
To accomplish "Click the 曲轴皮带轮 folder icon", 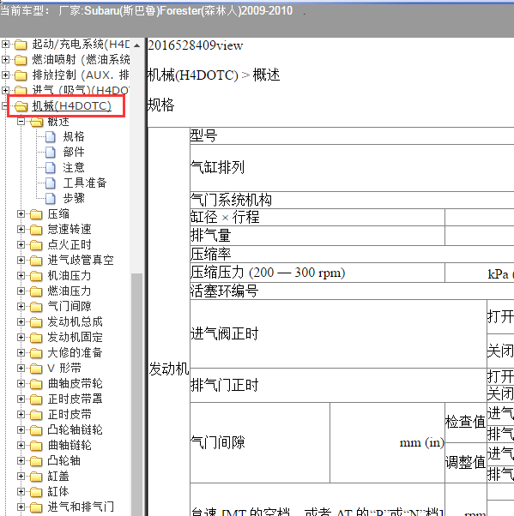I will 36,384.
